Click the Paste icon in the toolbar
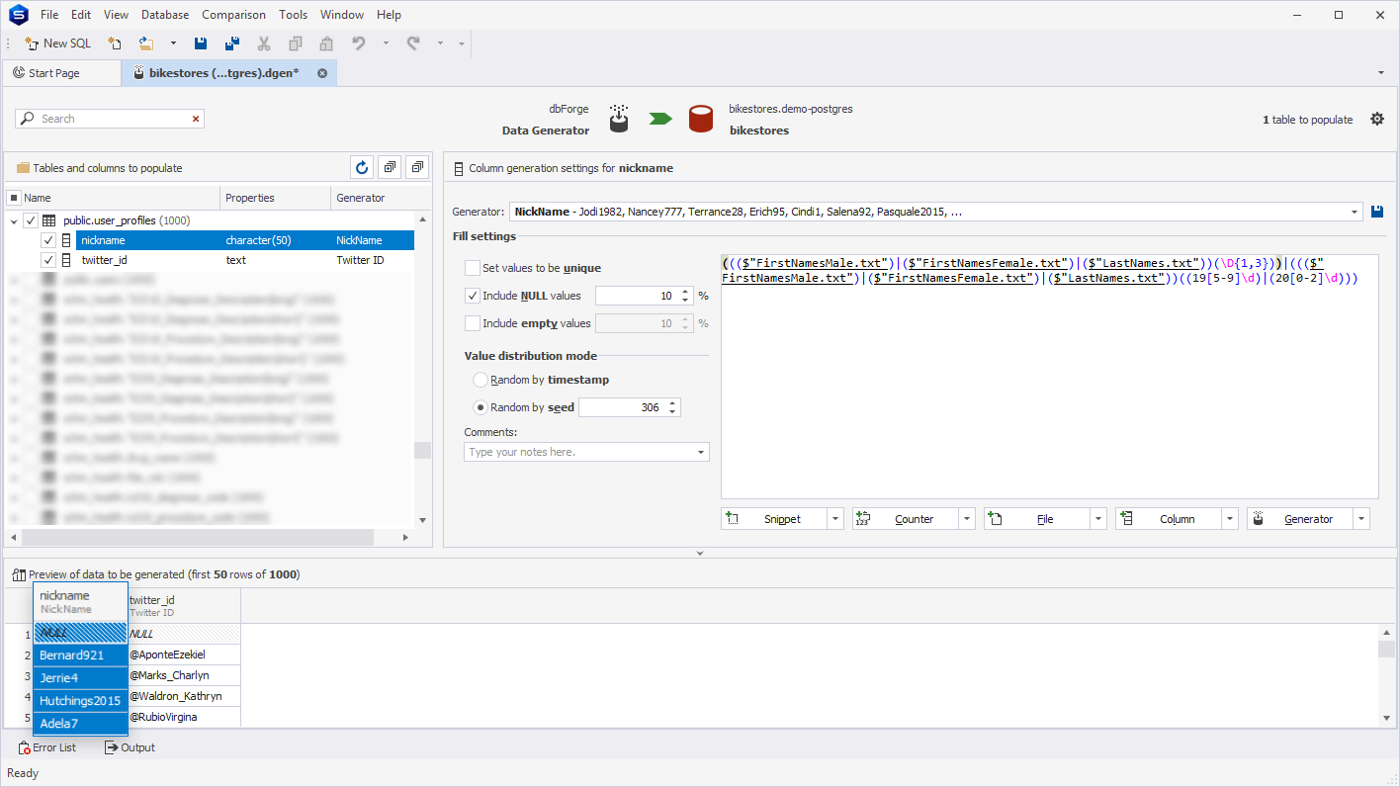The width and height of the screenshot is (1400, 787). click(326, 44)
